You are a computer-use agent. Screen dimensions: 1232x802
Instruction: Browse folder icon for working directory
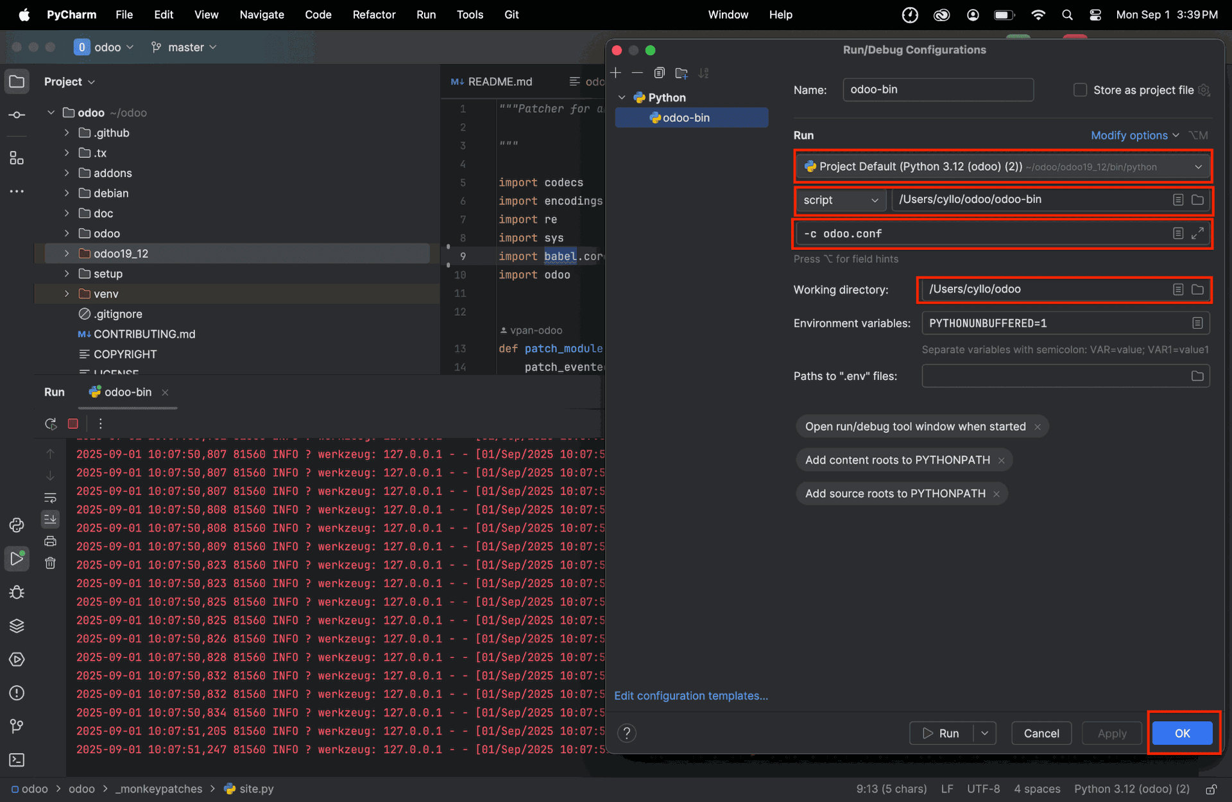1197,290
